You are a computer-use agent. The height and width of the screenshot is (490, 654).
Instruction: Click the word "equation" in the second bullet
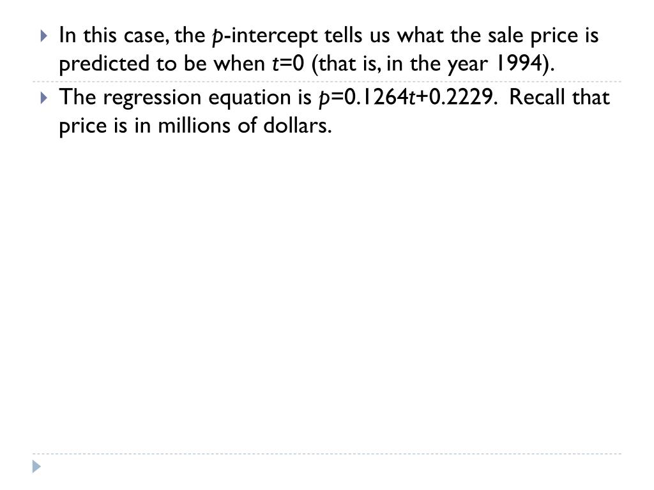[x=250, y=99]
